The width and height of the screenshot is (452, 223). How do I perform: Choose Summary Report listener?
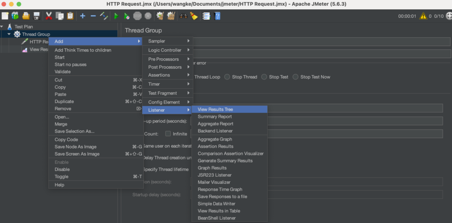coord(230,116)
